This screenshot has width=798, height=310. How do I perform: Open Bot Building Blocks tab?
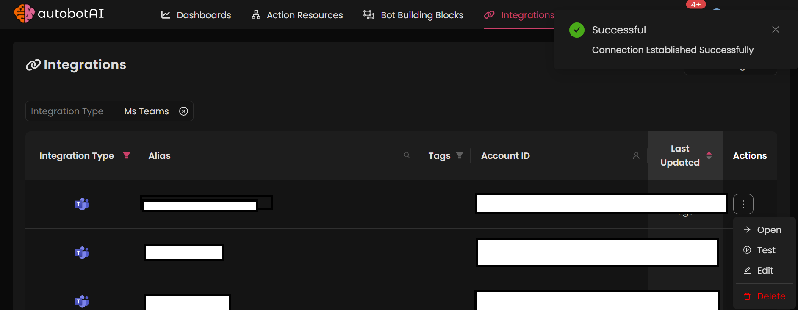(413, 15)
